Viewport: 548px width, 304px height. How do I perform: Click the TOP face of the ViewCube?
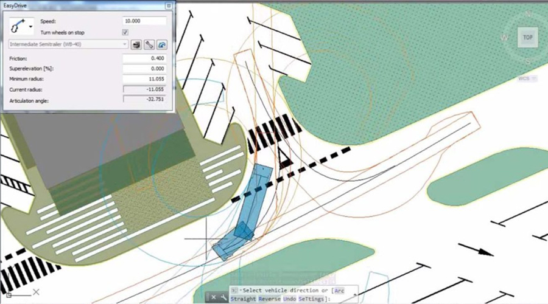pos(527,37)
